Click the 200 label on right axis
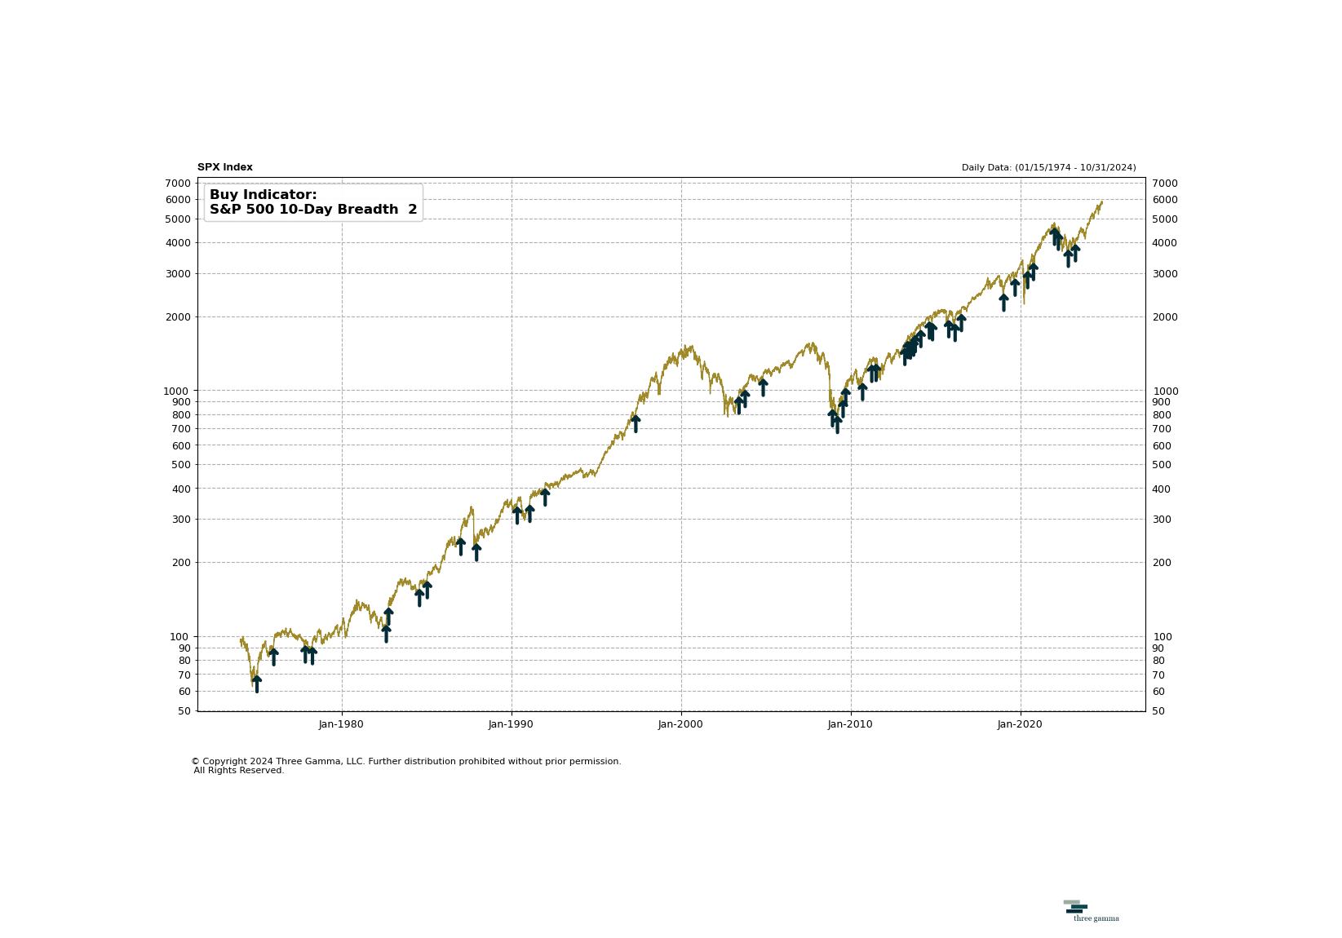1342x938 pixels. coord(1162,563)
